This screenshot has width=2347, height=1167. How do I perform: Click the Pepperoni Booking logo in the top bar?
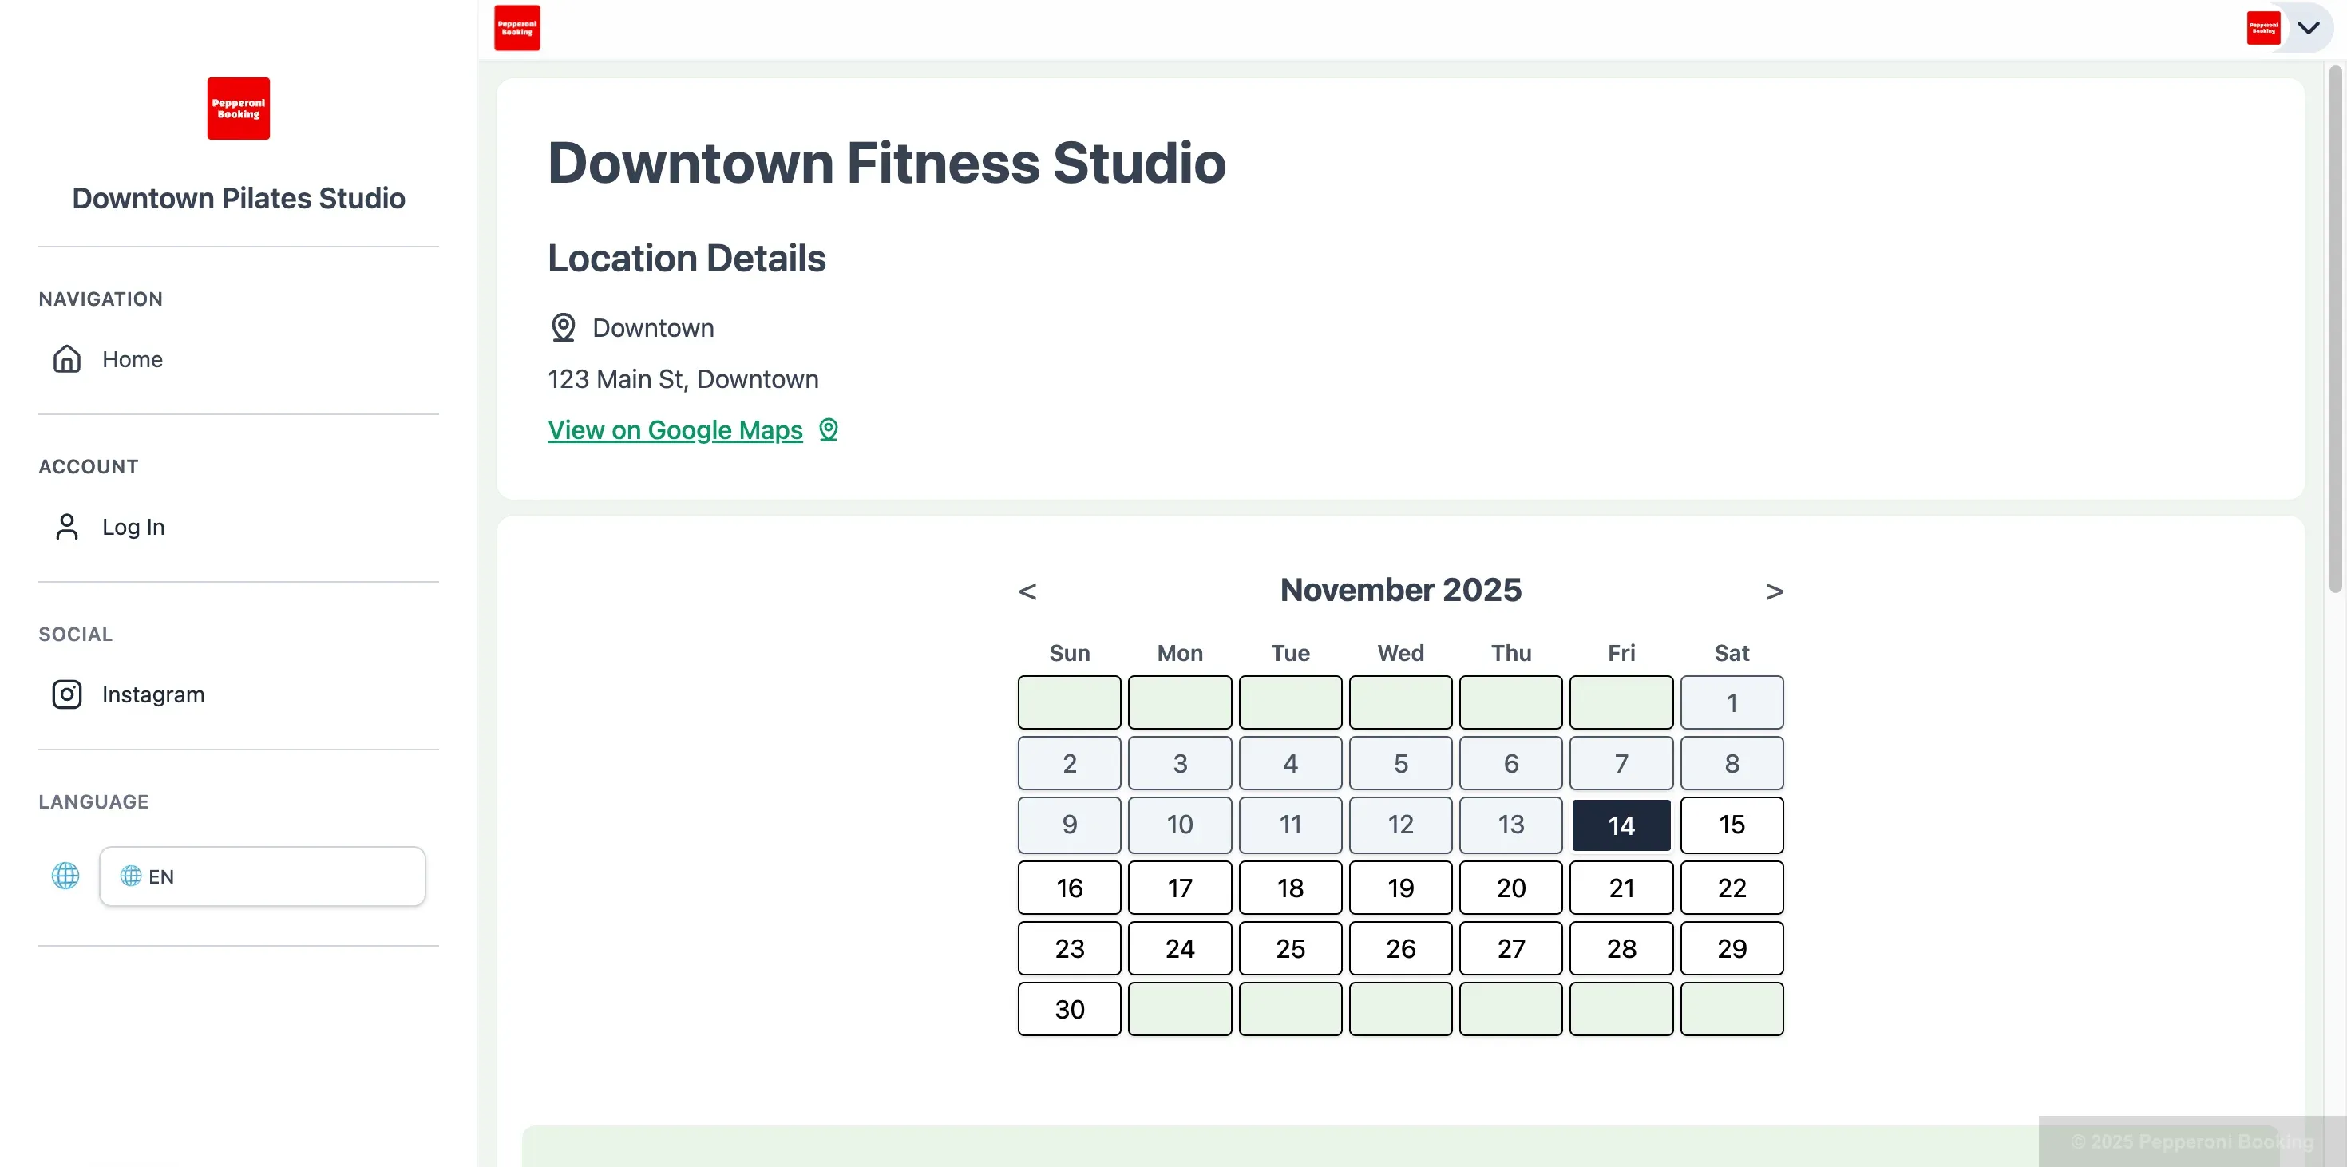[516, 28]
